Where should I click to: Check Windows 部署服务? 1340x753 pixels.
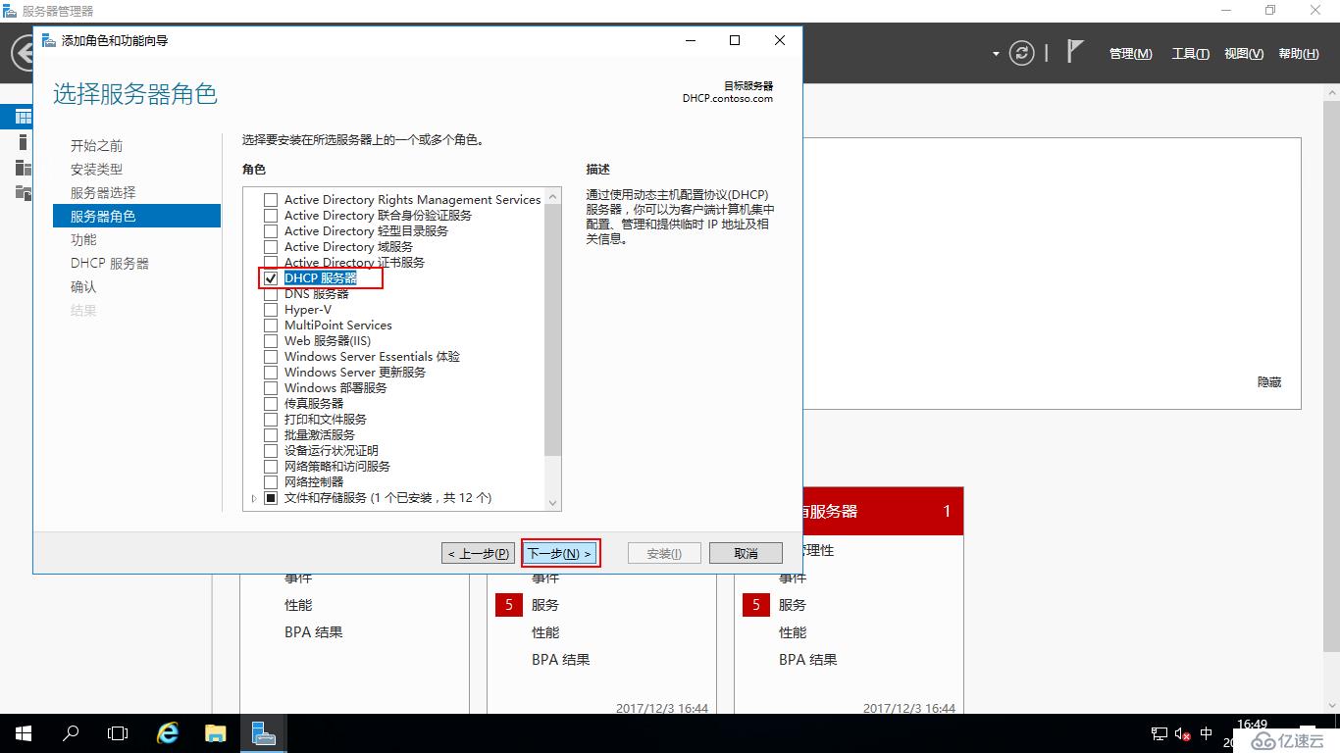[x=271, y=388]
